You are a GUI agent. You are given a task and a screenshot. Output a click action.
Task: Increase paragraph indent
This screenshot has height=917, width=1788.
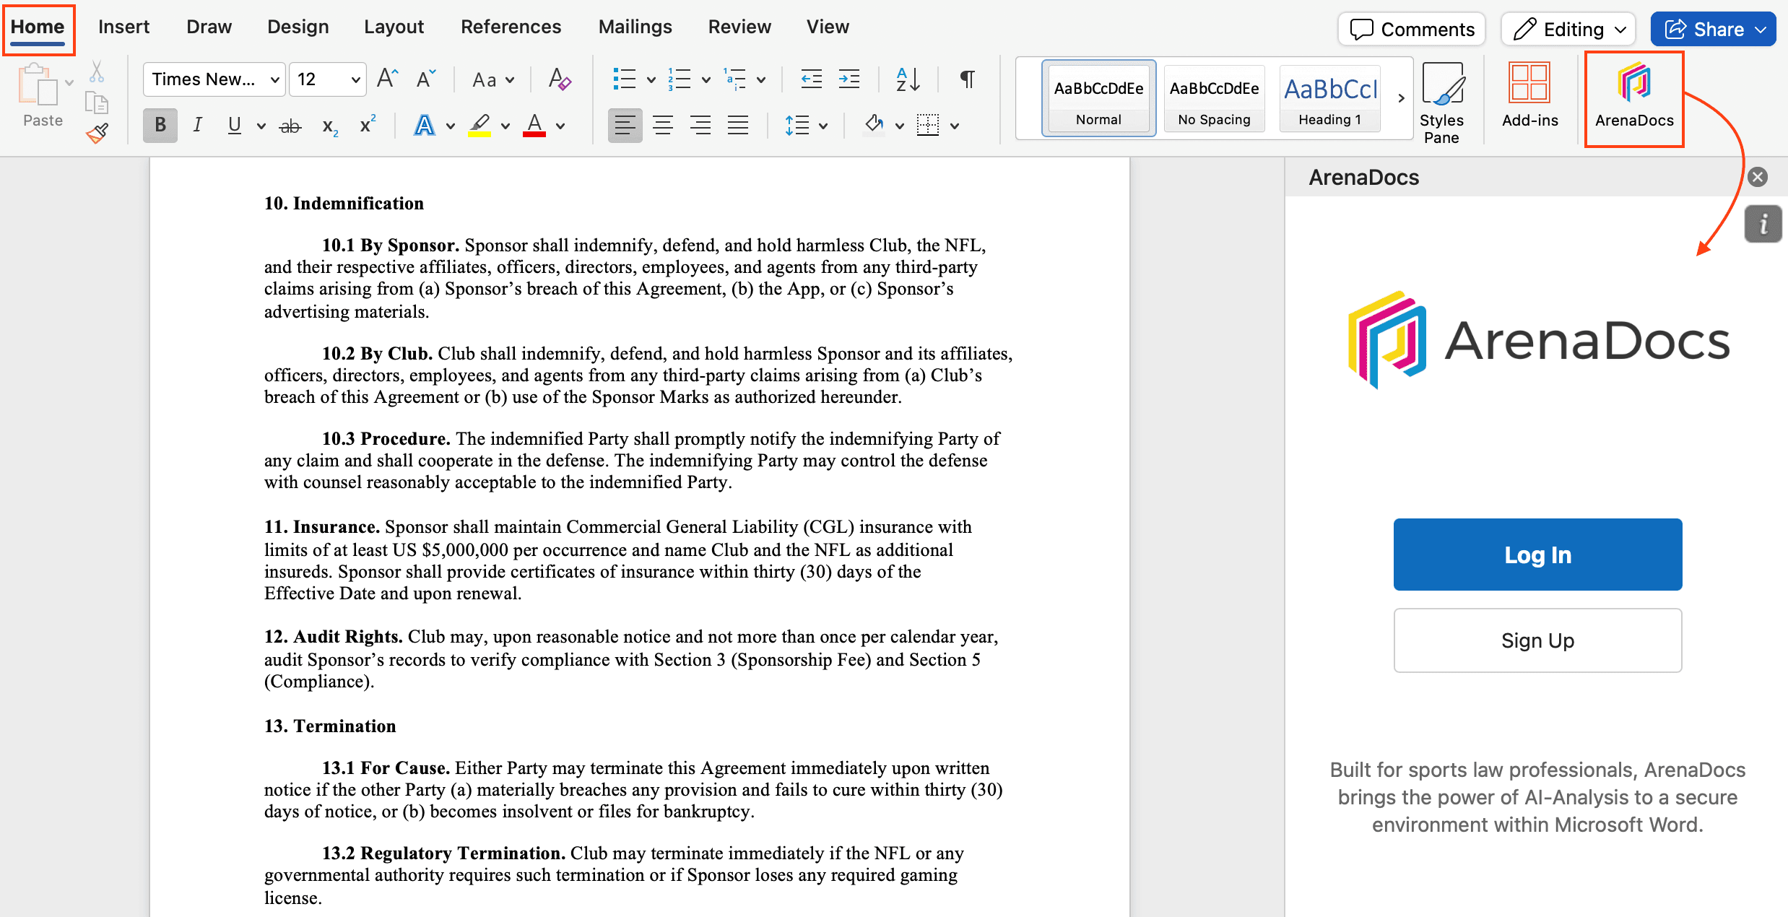tap(849, 79)
